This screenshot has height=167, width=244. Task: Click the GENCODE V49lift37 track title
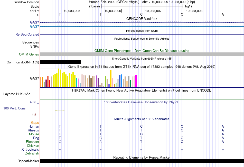[142, 19]
